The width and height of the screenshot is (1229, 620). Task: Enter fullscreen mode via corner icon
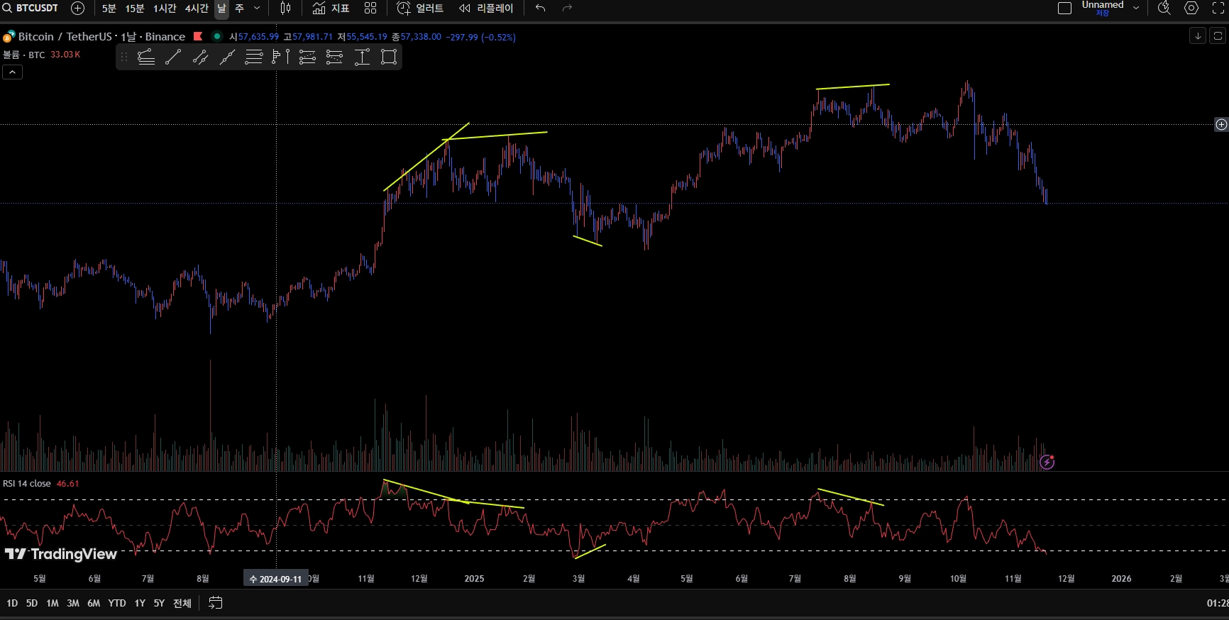coord(1218,9)
